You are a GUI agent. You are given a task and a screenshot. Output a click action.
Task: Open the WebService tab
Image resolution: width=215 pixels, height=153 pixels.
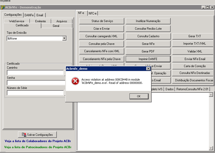click(16, 21)
